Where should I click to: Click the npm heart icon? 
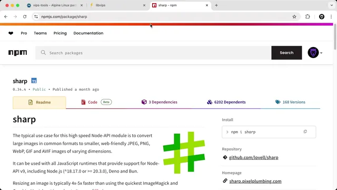pyautogui.click(x=11, y=33)
